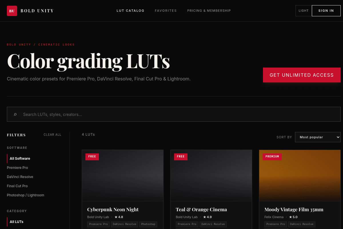Click the red BU logo icon

point(12,11)
